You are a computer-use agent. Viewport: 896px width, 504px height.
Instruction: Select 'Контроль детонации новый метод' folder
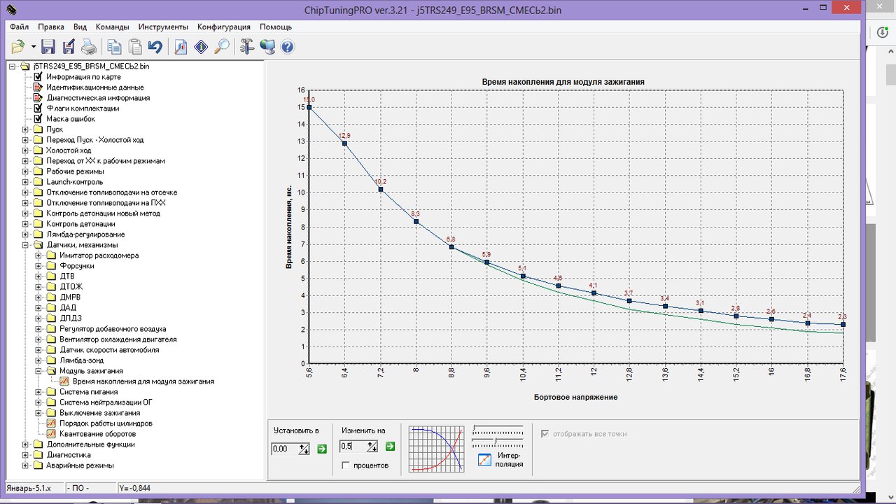(103, 213)
